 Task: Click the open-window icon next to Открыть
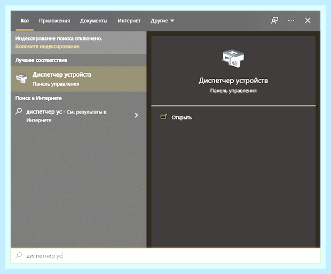163,117
